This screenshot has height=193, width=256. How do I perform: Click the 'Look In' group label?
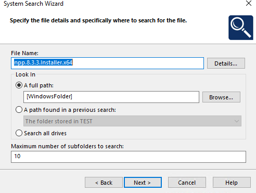pos(25,74)
